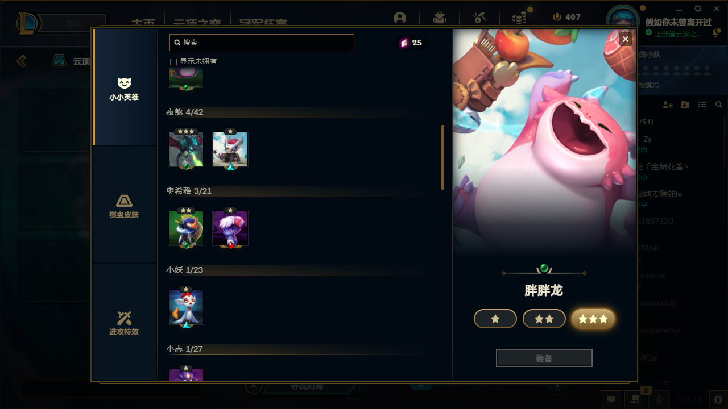Open the client settings gear icon
The width and height of the screenshot is (728, 409).
click(x=698, y=9)
